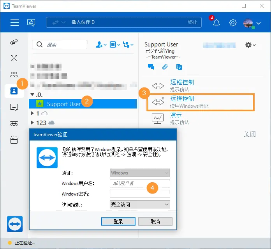
Task: Click the 已分配给Ying text
Action: pos(160,51)
